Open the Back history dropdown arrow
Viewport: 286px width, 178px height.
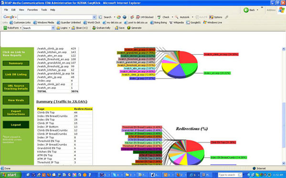point(257,10)
